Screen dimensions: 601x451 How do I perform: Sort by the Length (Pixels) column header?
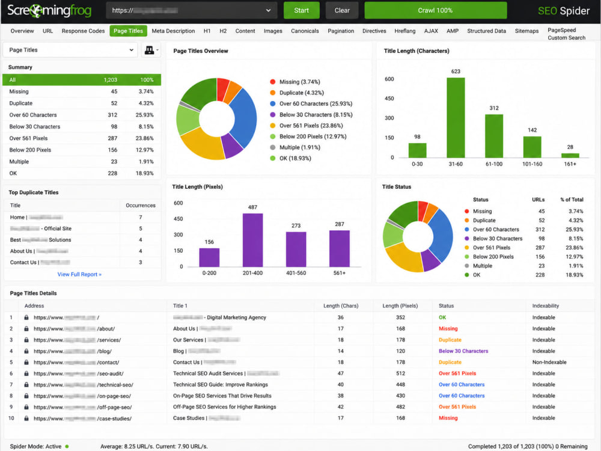point(400,305)
